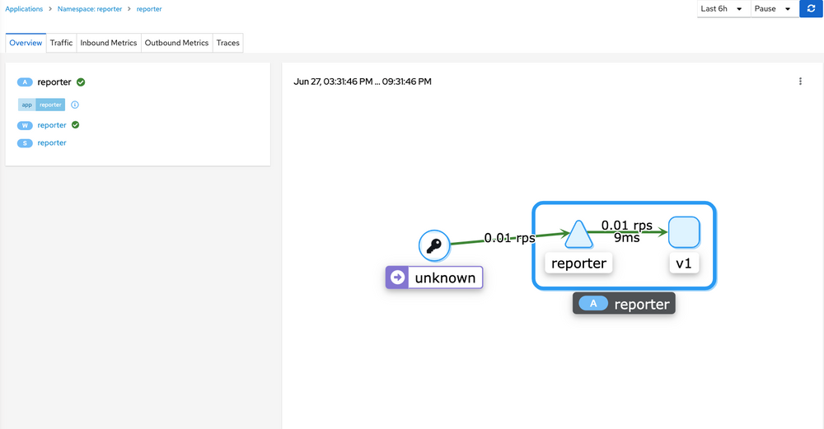
Task: Click the blue refresh icon button
Action: (811, 9)
